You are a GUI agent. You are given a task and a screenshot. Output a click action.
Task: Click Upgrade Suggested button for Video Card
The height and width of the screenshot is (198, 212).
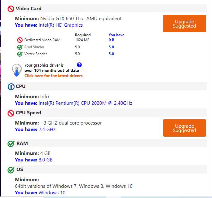click(x=184, y=24)
